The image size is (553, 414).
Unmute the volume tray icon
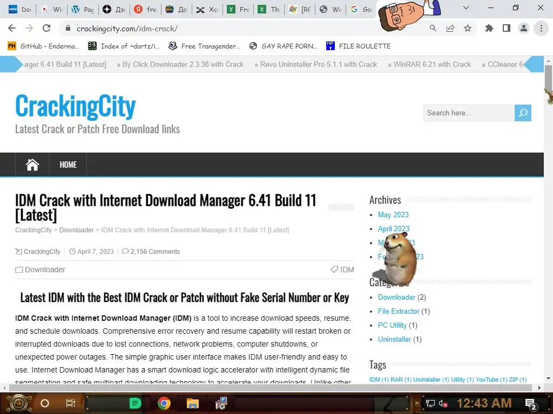[x=443, y=403]
